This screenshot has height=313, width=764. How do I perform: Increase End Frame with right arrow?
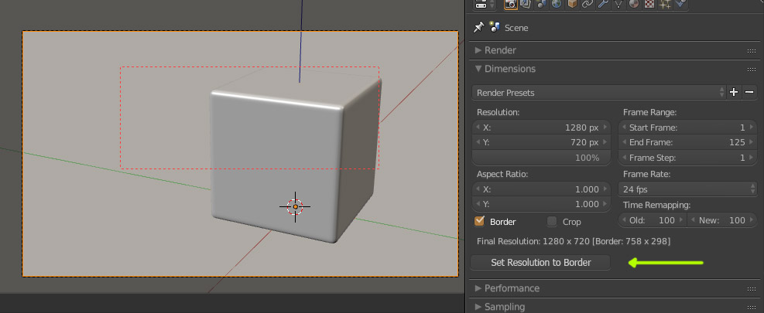point(752,142)
